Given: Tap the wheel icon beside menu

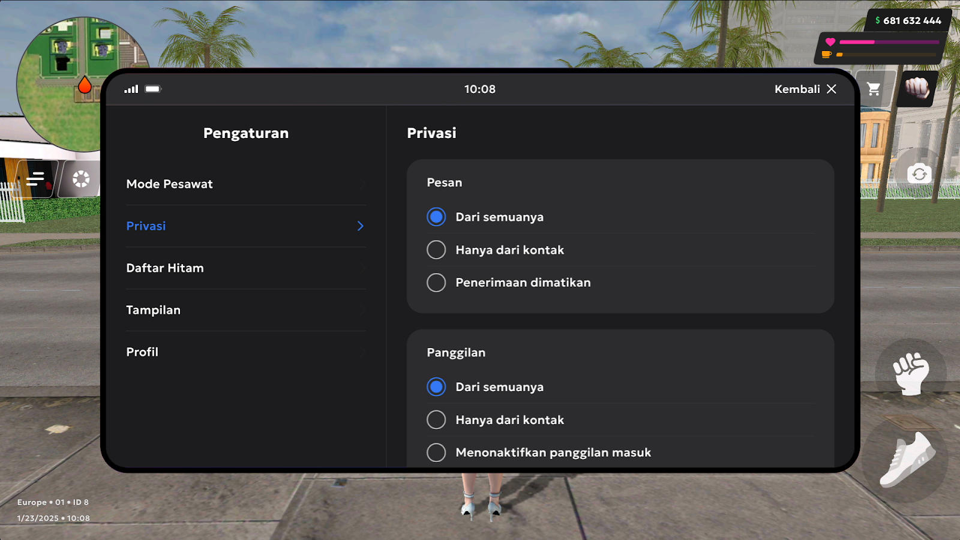Looking at the screenshot, I should (81, 179).
